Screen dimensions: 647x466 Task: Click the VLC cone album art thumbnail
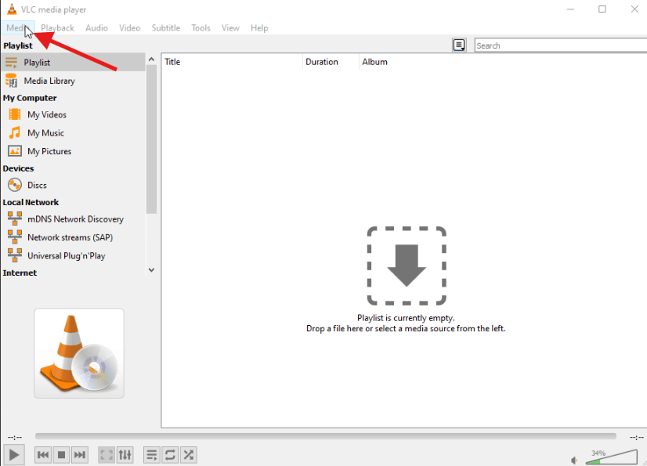point(79,353)
